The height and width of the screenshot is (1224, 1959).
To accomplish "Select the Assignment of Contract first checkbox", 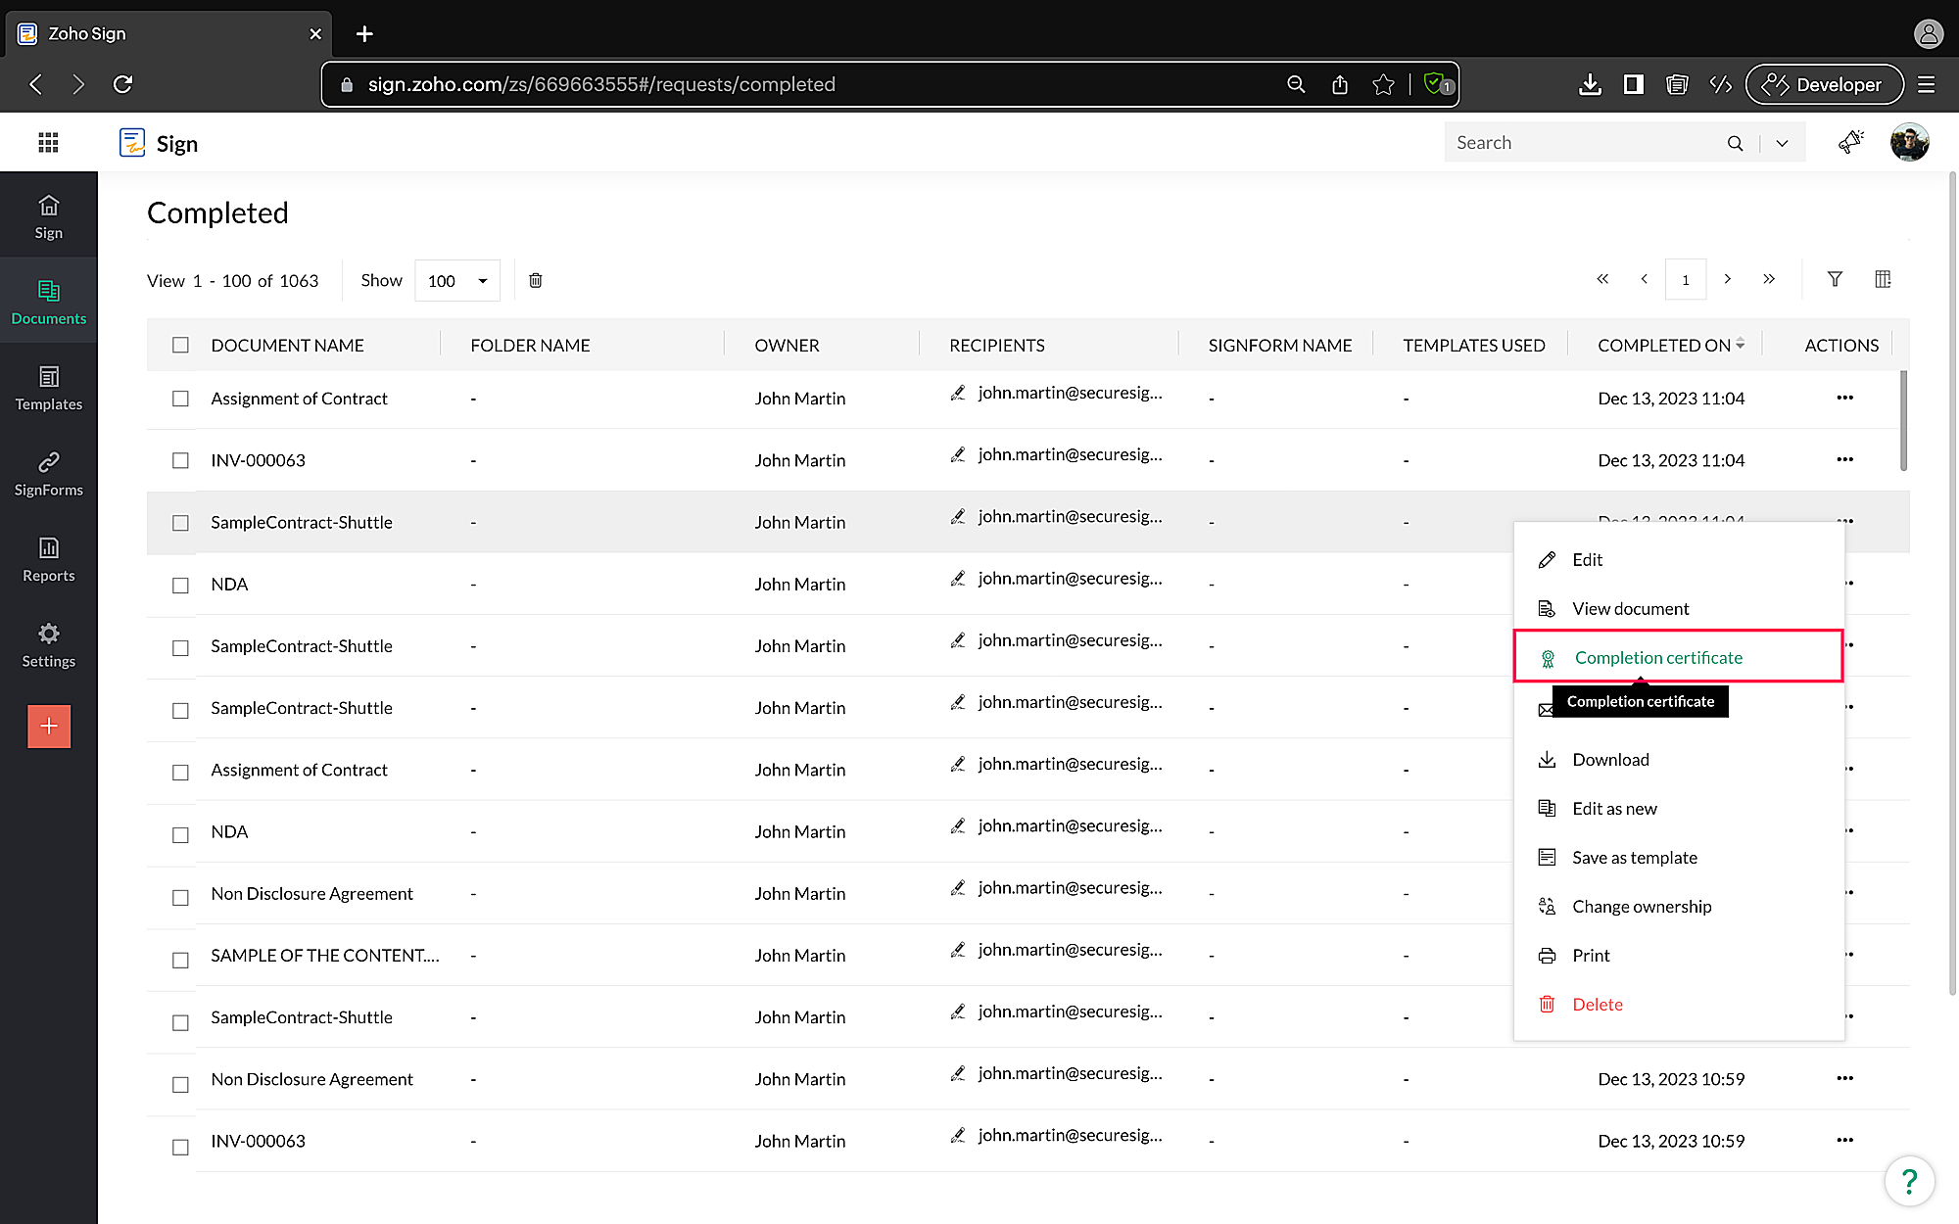I will pos(180,399).
